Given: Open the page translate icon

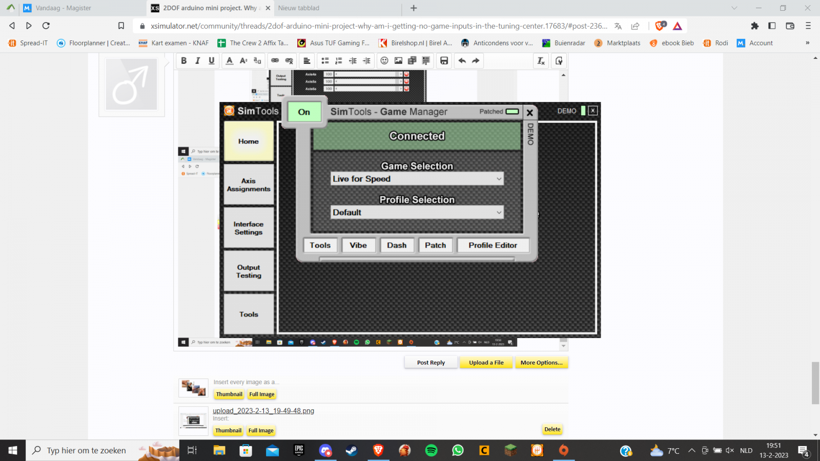Looking at the screenshot, I should pos(618,26).
